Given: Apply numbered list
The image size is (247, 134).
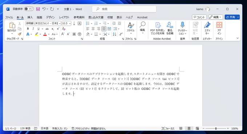Looking at the screenshot, I should (x=96, y=24).
